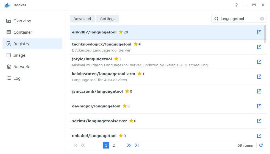Open external link for kelvinstuten/languagetool-arm
This screenshot has height=154, width=270.
click(259, 76)
